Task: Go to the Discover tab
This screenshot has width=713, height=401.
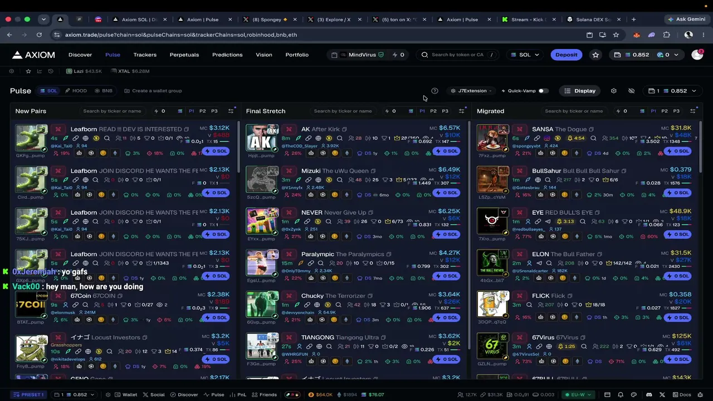Action: click(80, 55)
